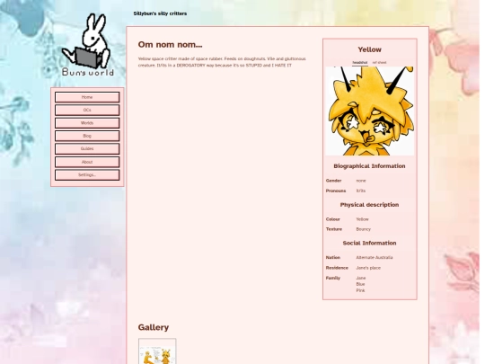Click the Family label in the infobox

[333, 279]
